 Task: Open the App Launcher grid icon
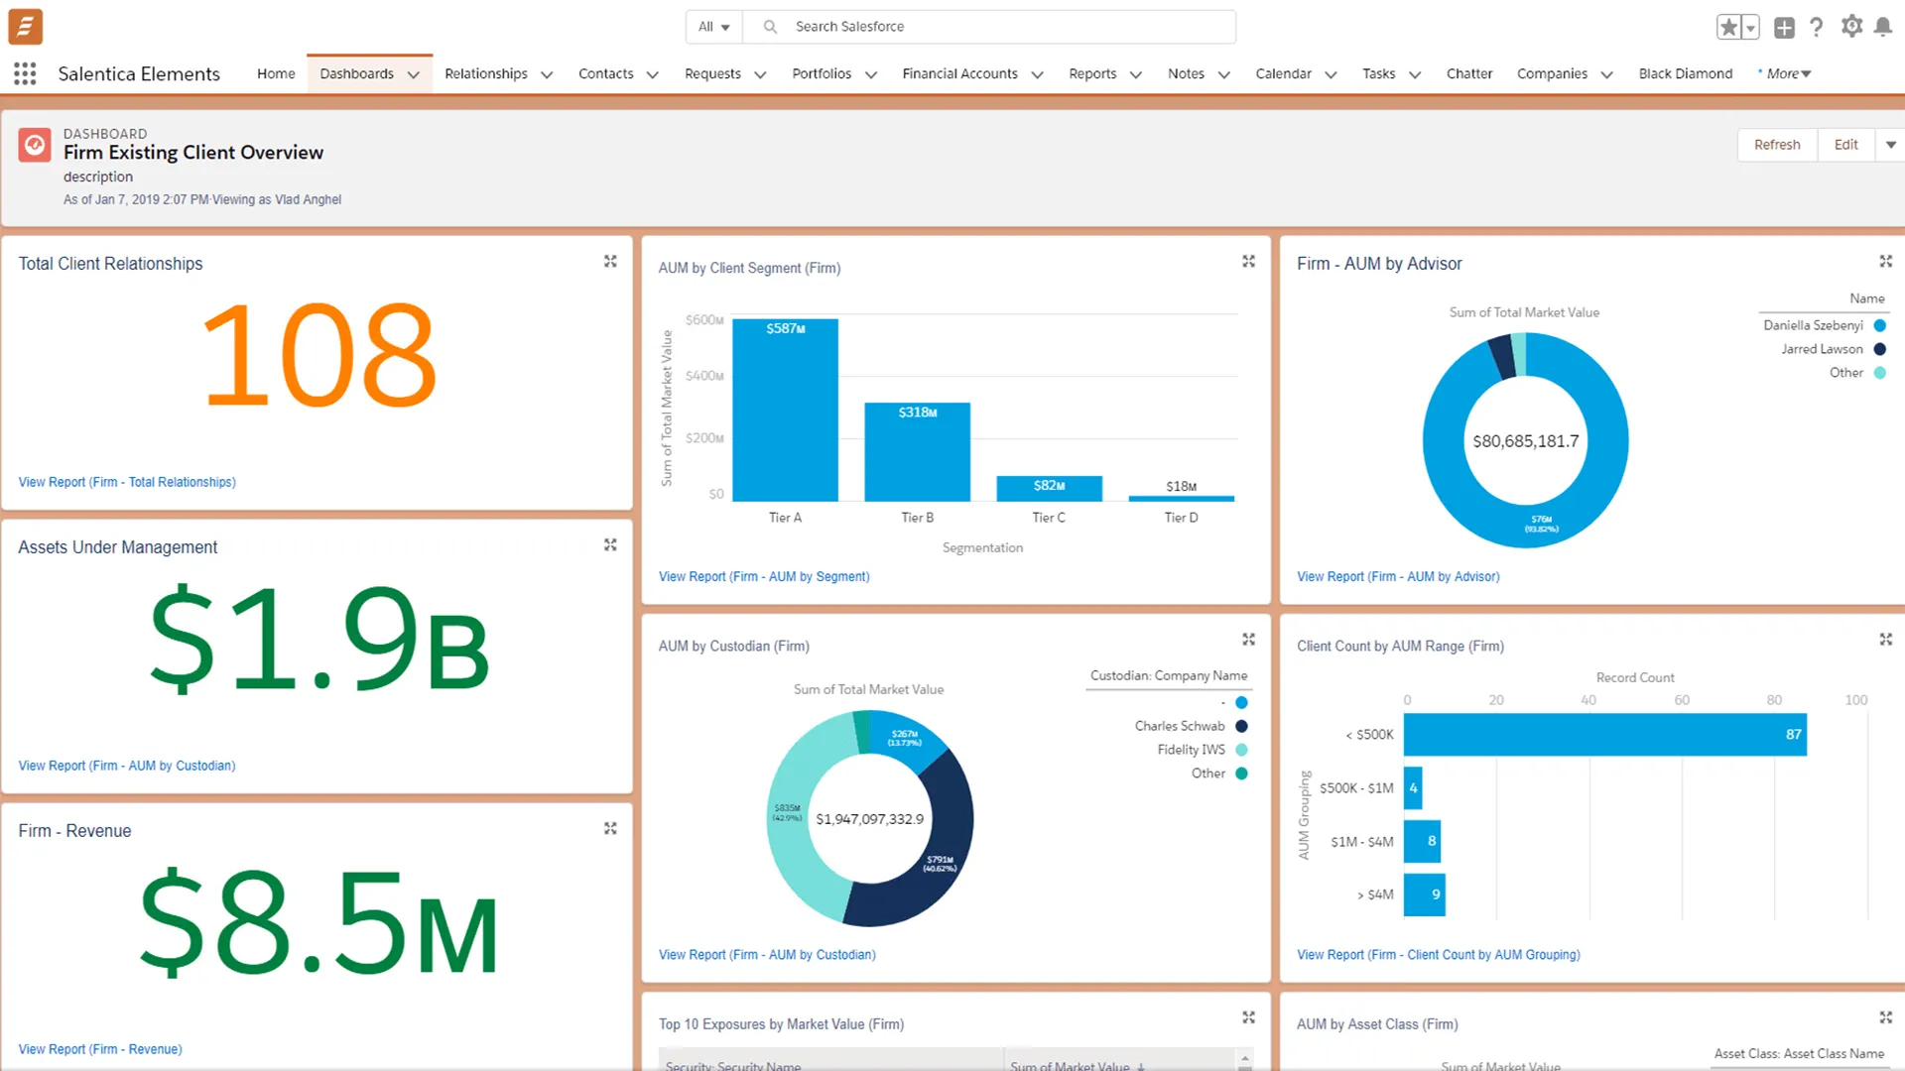[25, 73]
